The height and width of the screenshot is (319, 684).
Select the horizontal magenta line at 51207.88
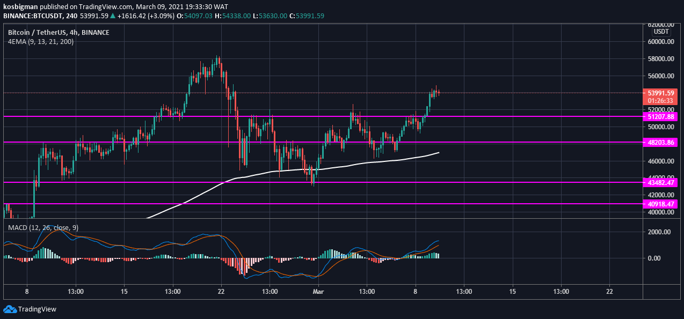coord(322,116)
